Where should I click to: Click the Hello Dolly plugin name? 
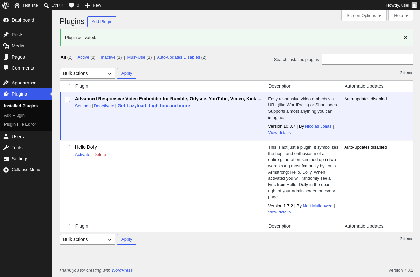pyautogui.click(x=86, y=147)
